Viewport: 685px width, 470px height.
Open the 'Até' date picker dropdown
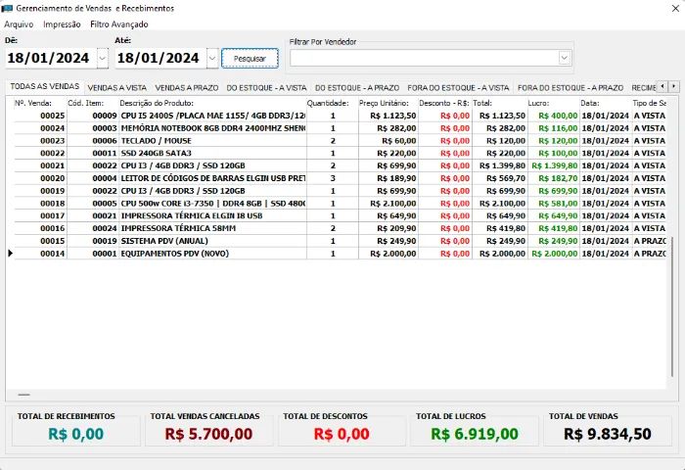click(212, 58)
